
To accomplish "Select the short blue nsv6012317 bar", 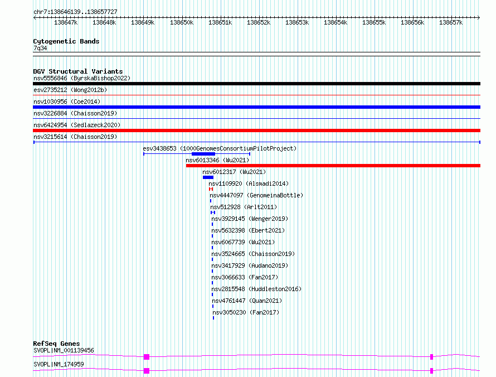I will (x=208, y=177).
